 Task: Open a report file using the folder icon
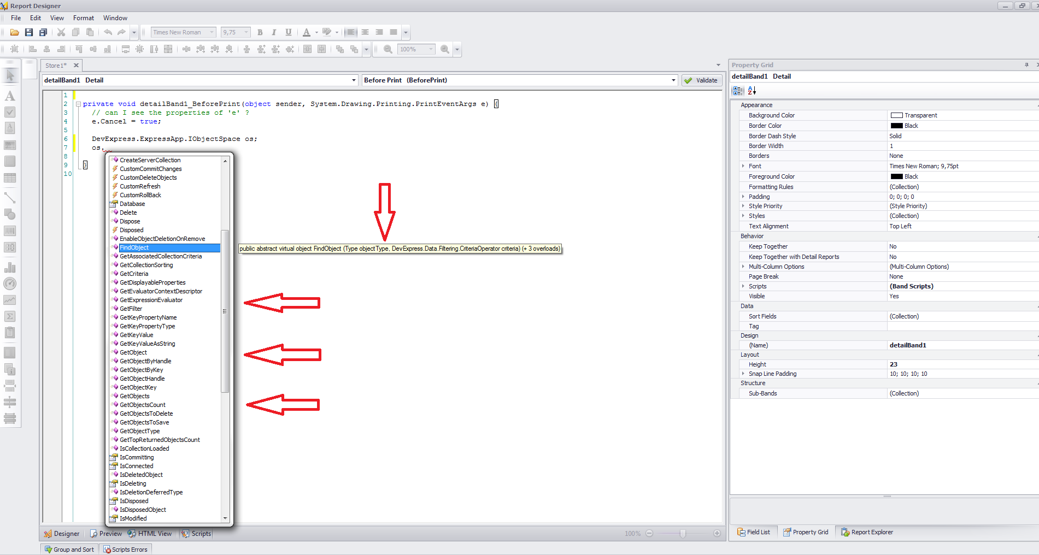15,32
